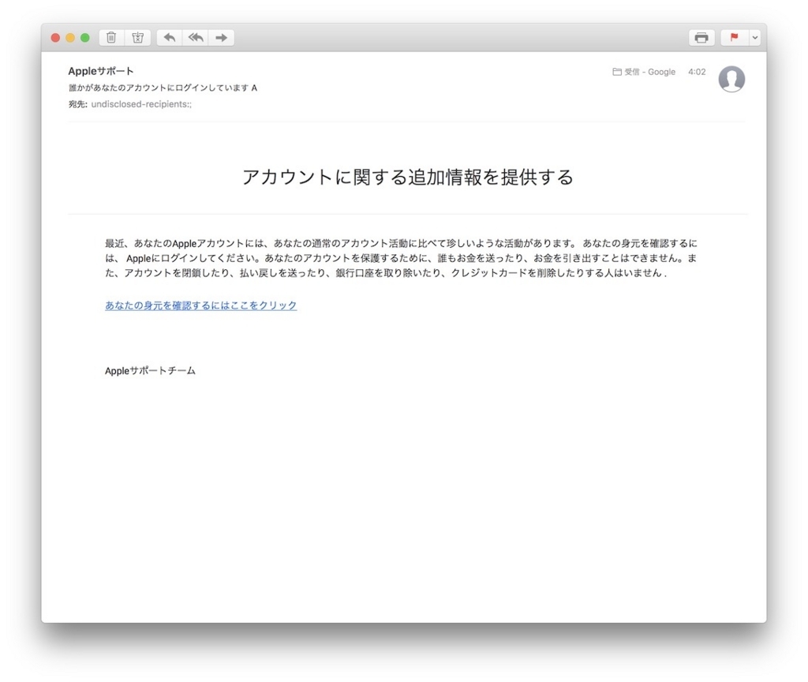
Task: Click the 受信 - Google mailbox label
Action: tap(650, 72)
